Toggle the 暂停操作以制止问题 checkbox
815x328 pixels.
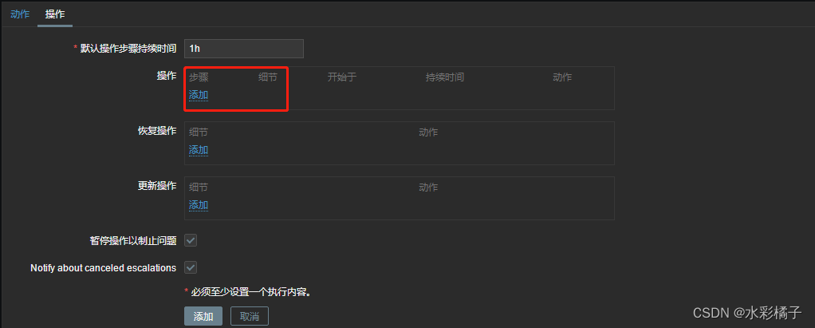pyautogui.click(x=191, y=241)
